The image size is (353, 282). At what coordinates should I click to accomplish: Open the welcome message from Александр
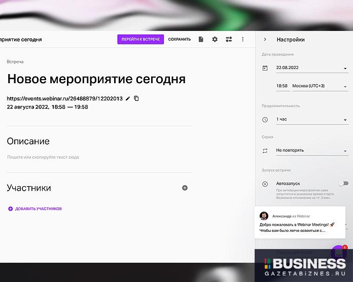coord(300,223)
